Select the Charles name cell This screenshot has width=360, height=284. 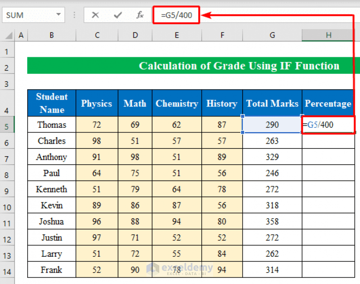[x=52, y=141]
